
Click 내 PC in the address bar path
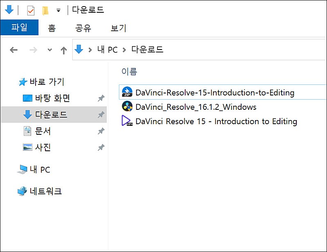pyautogui.click(x=108, y=50)
